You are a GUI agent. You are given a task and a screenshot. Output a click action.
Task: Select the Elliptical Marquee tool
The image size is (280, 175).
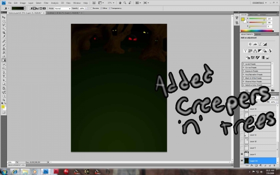coord(4,21)
